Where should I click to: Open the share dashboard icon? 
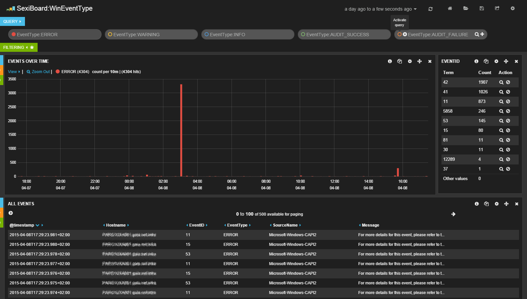point(497,8)
